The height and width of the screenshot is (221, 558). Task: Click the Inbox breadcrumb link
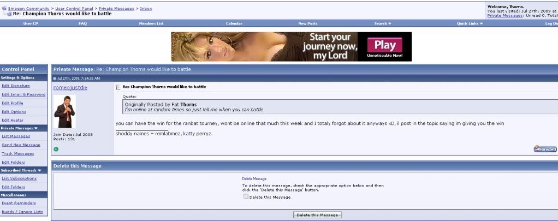(x=146, y=9)
